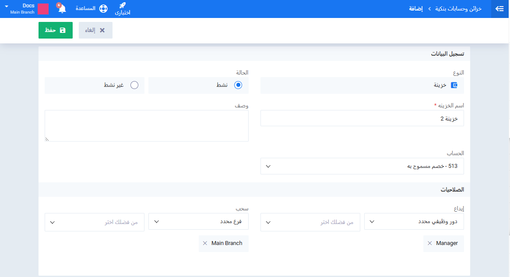Open the withdrawal branch selection dropdown
This screenshot has height=277, width=510.
95,222
